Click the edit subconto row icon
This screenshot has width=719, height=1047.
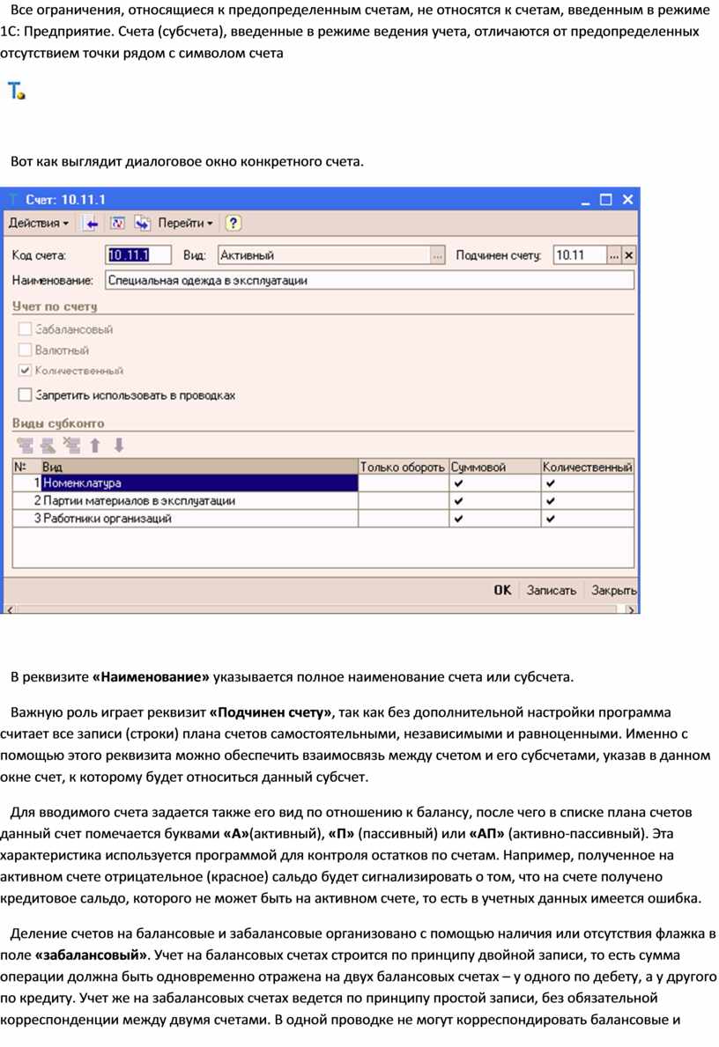pyautogui.click(x=48, y=446)
